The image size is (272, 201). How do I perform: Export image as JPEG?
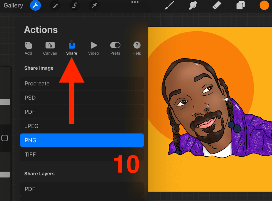(82, 126)
